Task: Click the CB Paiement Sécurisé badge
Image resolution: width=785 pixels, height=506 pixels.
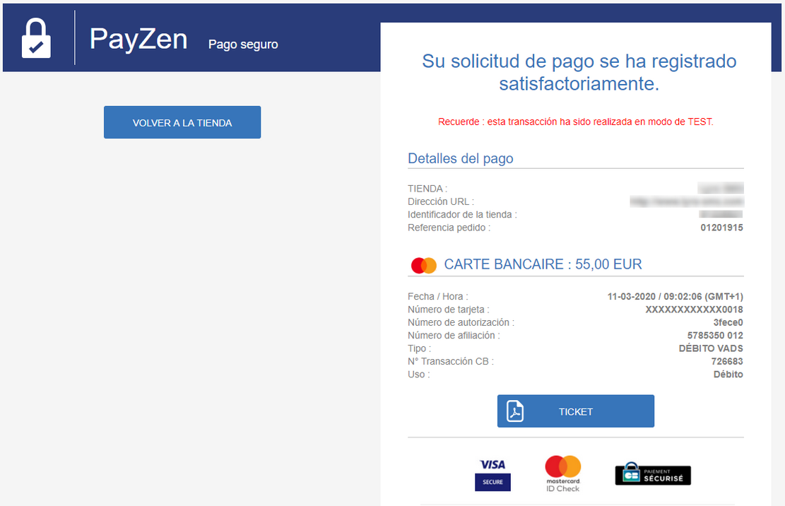Action: pyautogui.click(x=653, y=474)
